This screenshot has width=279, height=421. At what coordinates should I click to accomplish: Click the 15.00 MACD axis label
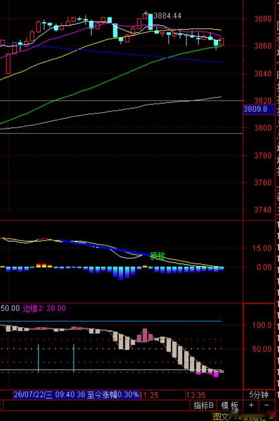tap(262, 248)
